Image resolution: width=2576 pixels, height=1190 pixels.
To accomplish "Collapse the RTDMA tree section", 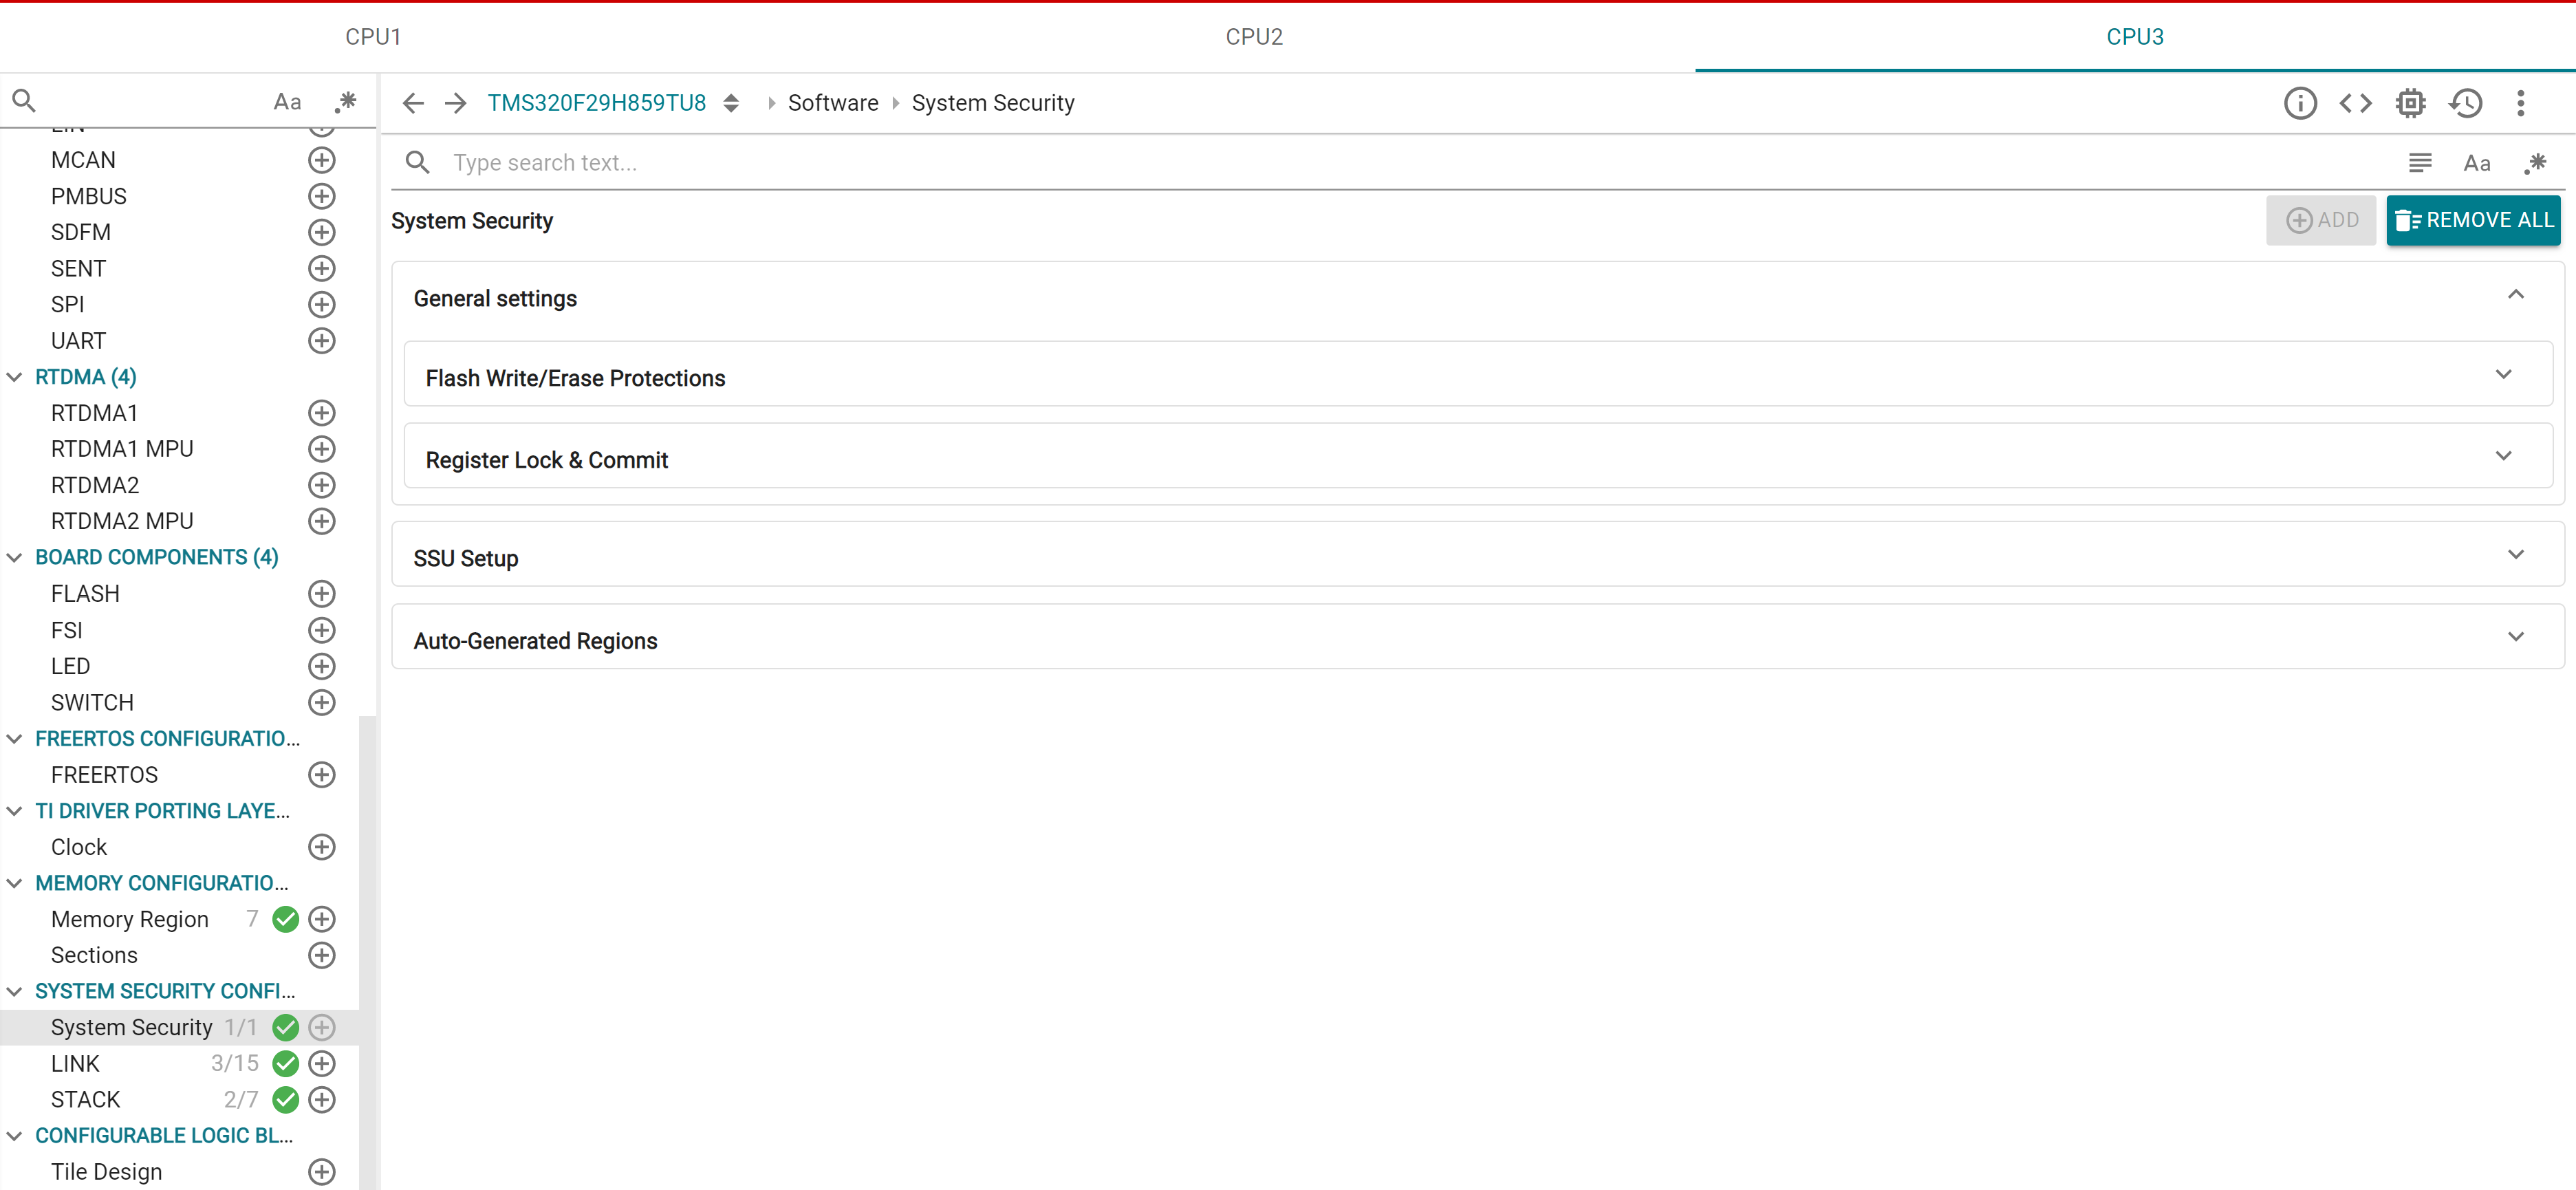I will pyautogui.click(x=14, y=376).
